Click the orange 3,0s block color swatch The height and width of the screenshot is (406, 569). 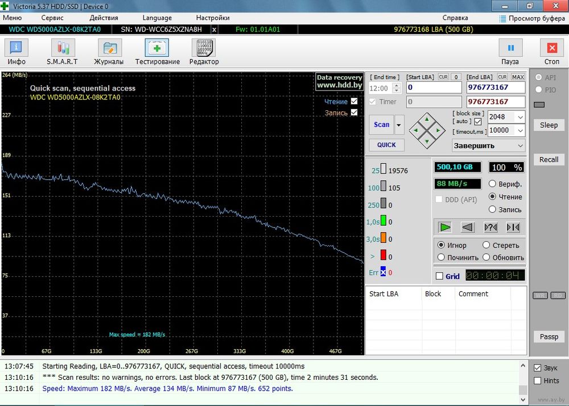pyautogui.click(x=383, y=238)
